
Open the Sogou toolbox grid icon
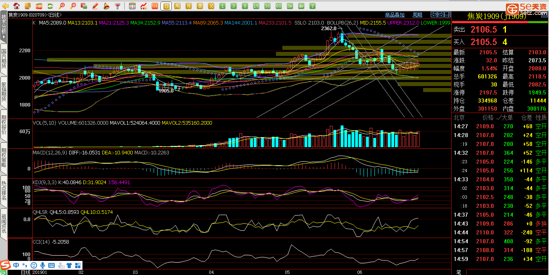pyautogui.click(x=78, y=265)
